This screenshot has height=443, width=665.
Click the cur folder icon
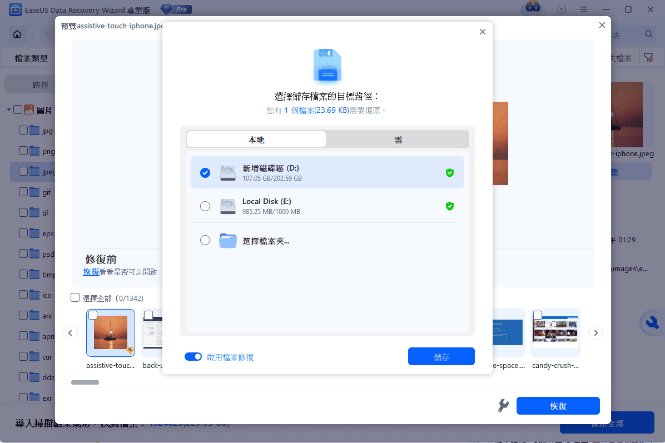pyautogui.click(x=35, y=356)
